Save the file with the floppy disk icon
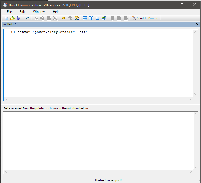The image size is (201, 183). (19, 18)
